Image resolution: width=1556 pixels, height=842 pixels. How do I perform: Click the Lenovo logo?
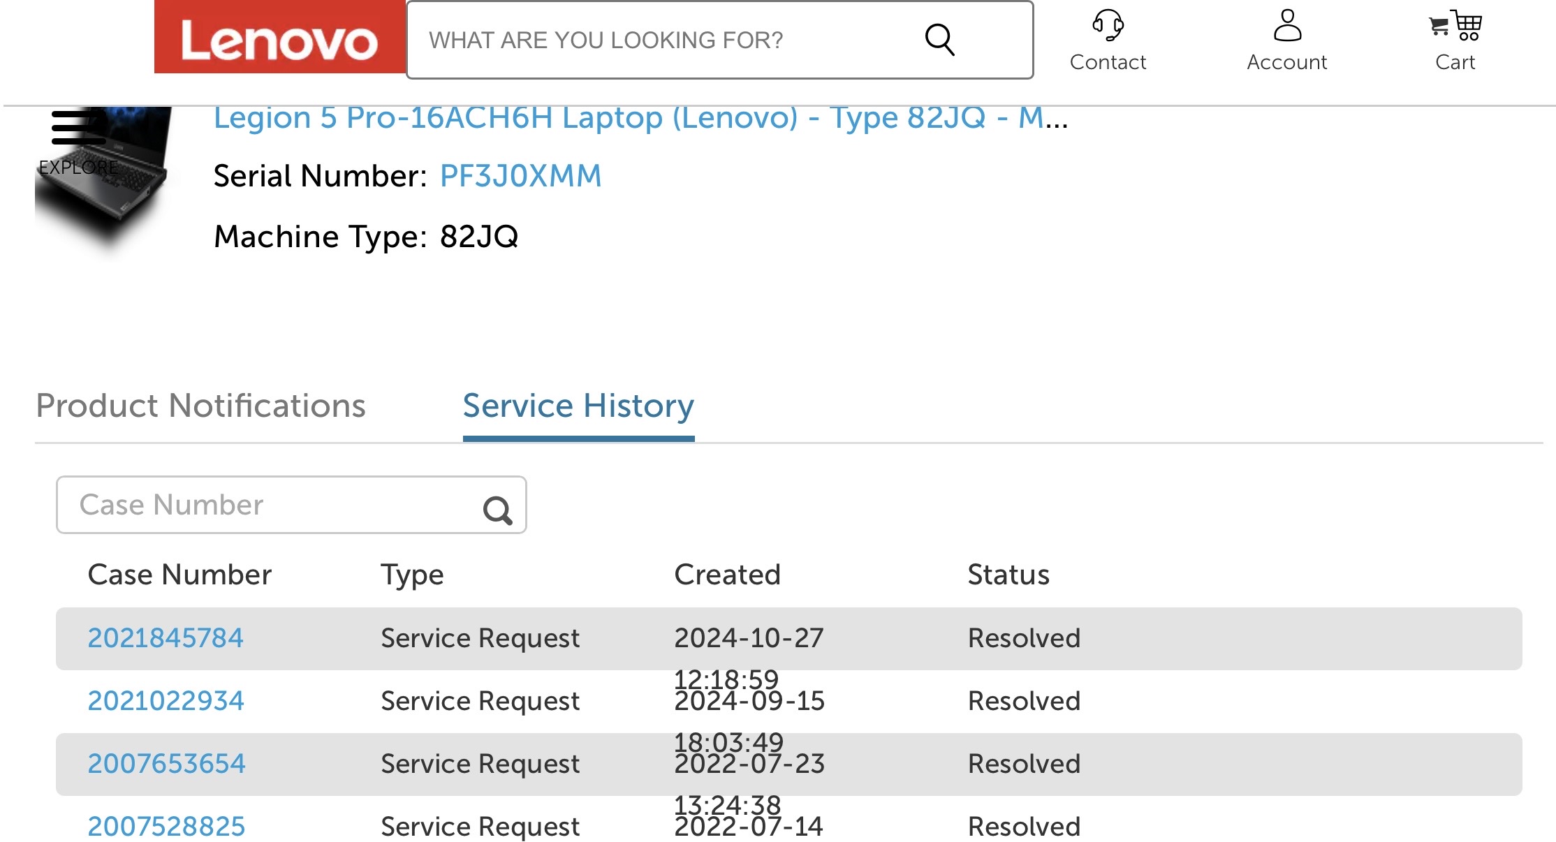[x=279, y=38]
